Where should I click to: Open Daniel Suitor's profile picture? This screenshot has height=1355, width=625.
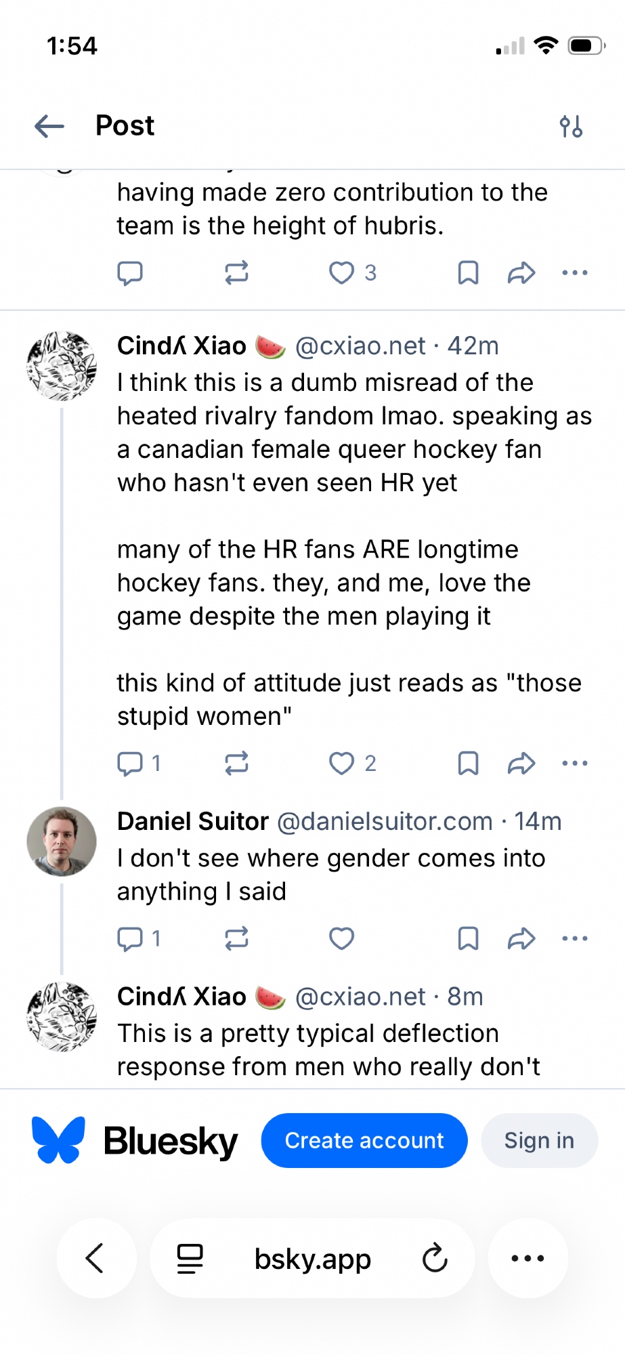pos(62,841)
